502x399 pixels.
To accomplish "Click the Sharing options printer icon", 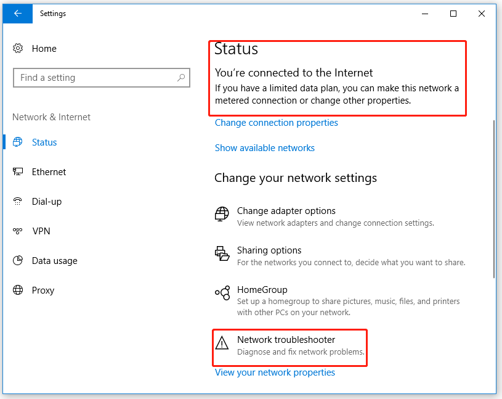I will click(x=222, y=254).
